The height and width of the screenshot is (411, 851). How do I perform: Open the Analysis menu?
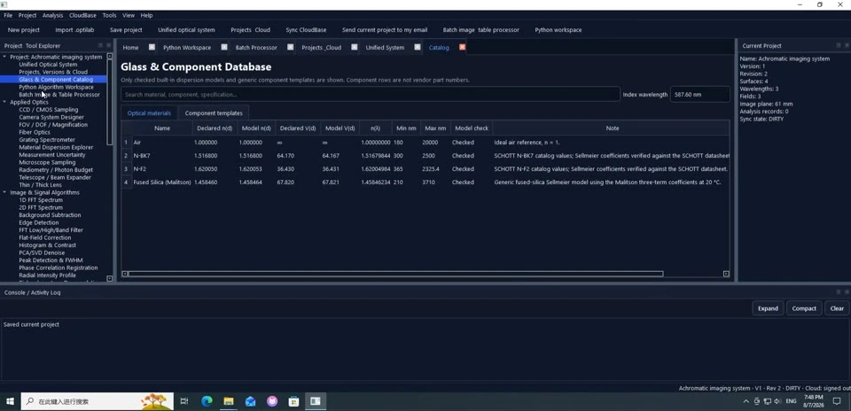52,15
